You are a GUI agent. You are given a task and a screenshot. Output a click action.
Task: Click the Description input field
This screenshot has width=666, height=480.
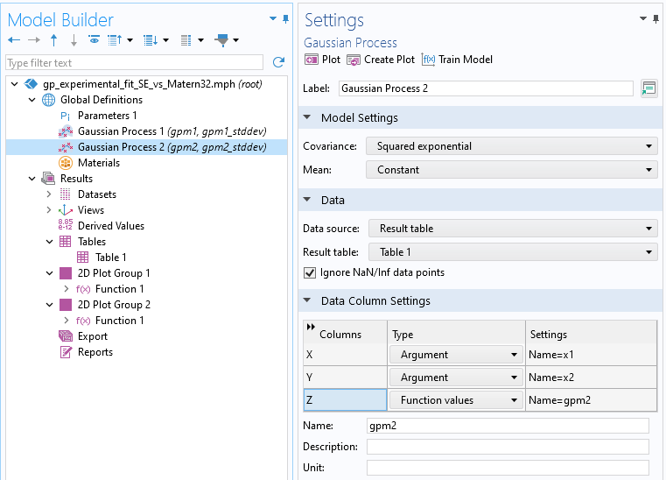[508, 447]
